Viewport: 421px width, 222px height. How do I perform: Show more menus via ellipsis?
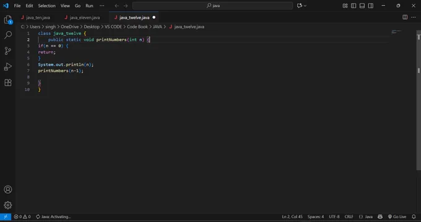point(102,6)
